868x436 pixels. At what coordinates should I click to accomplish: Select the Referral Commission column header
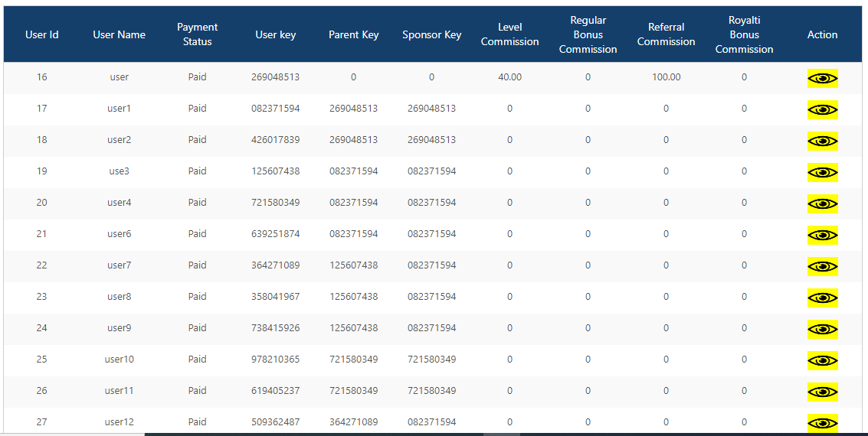click(666, 34)
